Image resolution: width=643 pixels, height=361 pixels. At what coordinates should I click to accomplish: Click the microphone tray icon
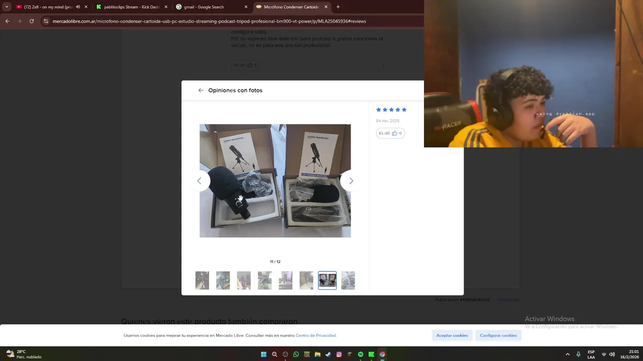(579, 354)
